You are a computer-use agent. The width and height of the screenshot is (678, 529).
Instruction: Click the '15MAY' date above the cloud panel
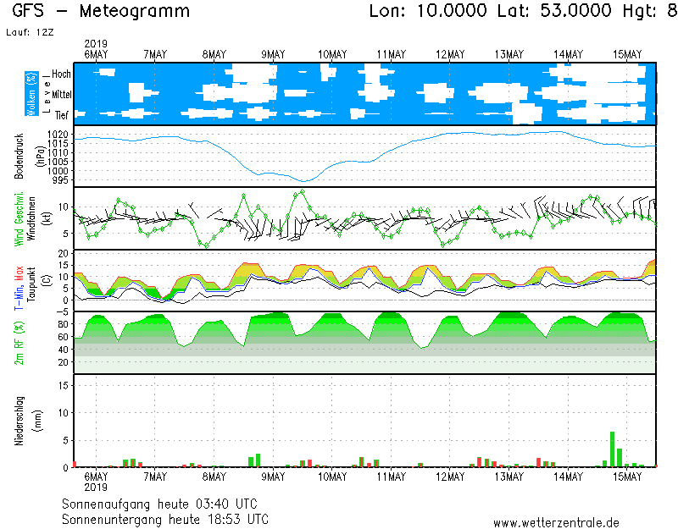point(627,55)
